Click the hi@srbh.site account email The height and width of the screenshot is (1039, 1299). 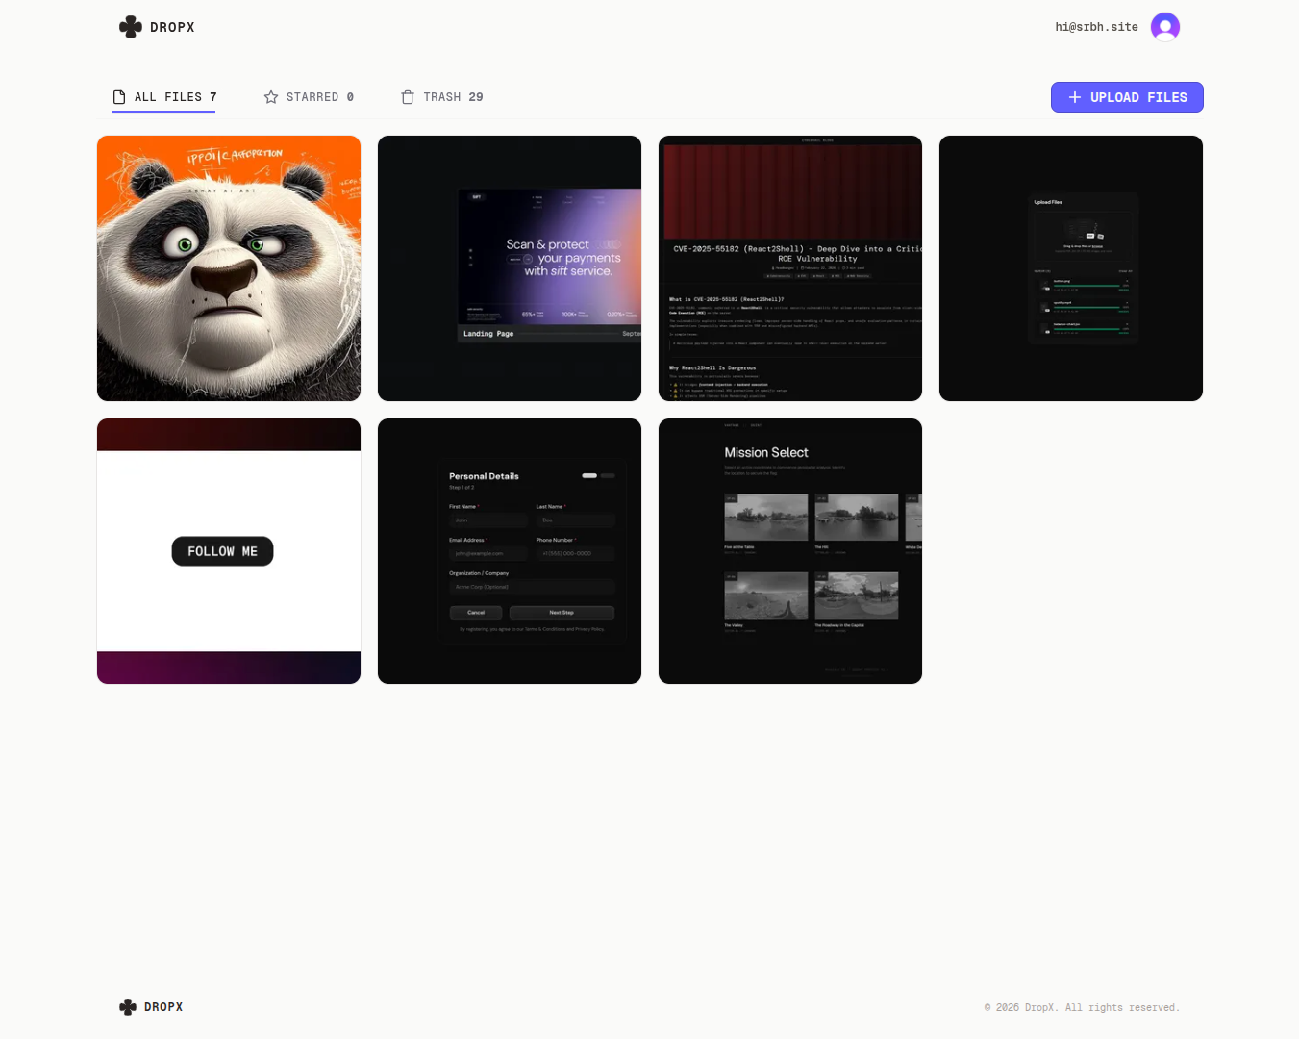[1096, 27]
